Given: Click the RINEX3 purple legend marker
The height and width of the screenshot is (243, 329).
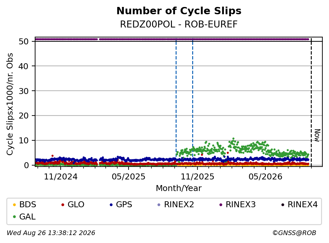Looking at the screenshot, I should [221, 205].
